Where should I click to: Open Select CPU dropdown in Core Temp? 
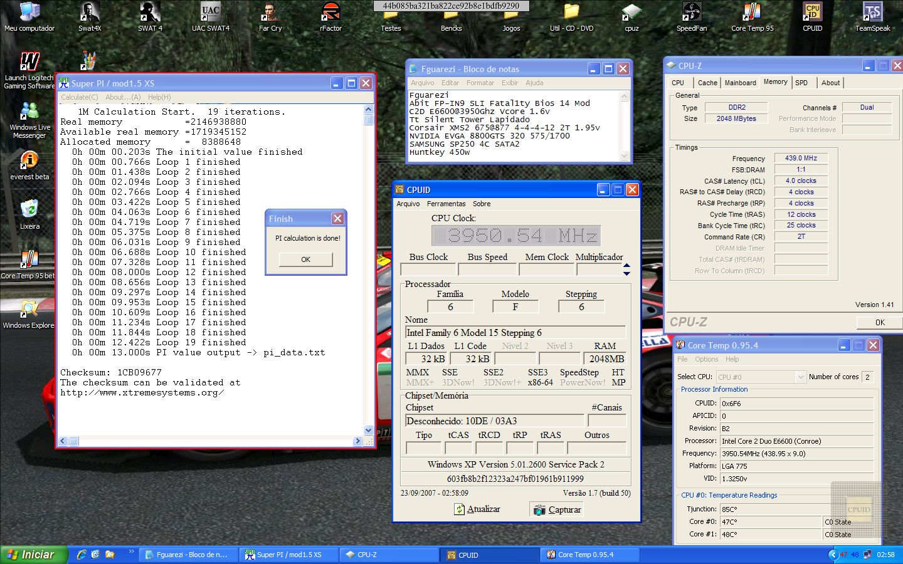[x=761, y=377]
